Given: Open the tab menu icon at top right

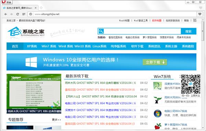Looking at the screenshot, I should click(x=201, y=8).
